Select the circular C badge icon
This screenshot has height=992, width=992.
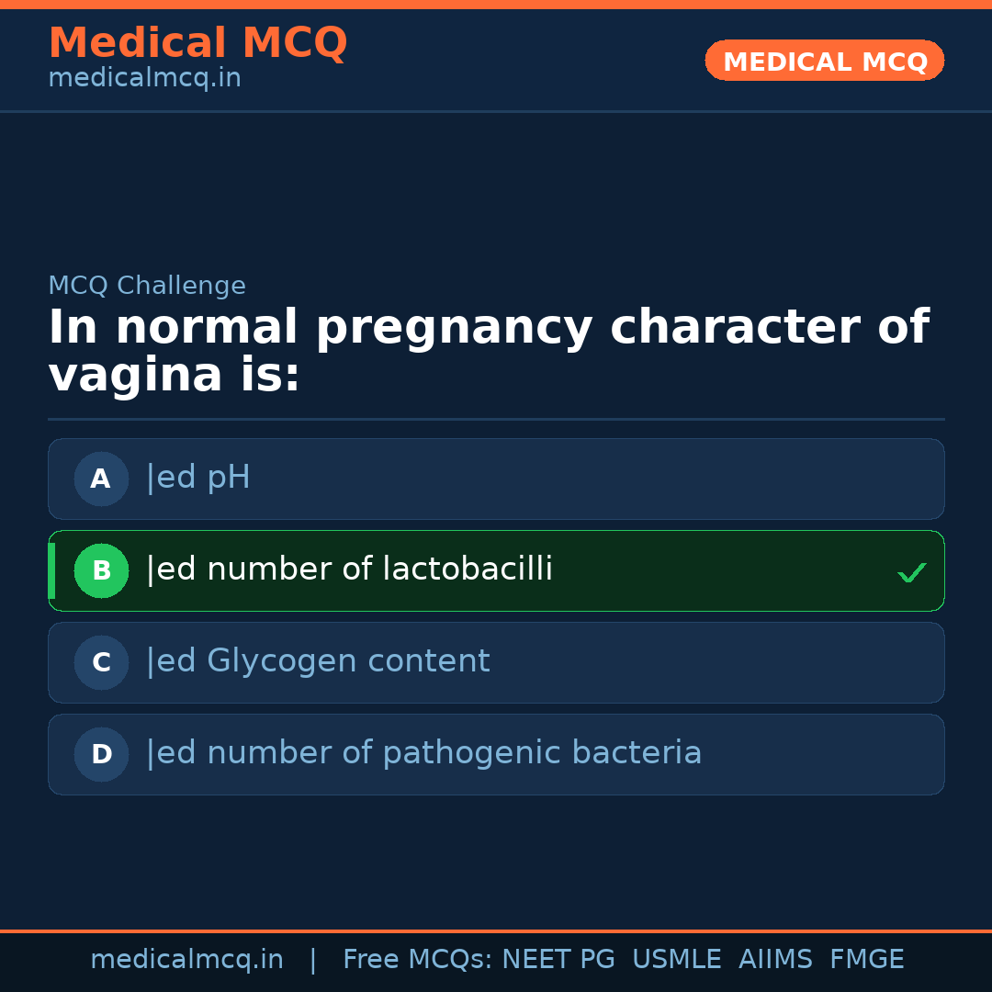[x=101, y=662]
